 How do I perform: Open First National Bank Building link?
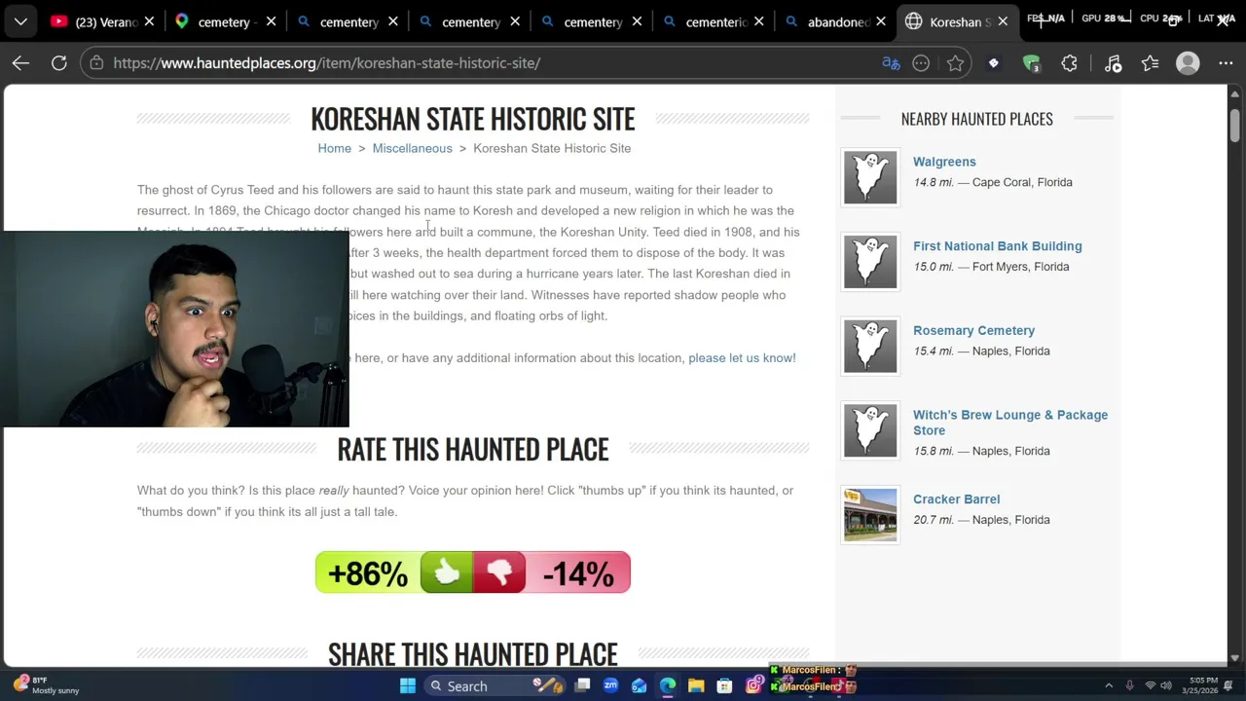(x=997, y=246)
